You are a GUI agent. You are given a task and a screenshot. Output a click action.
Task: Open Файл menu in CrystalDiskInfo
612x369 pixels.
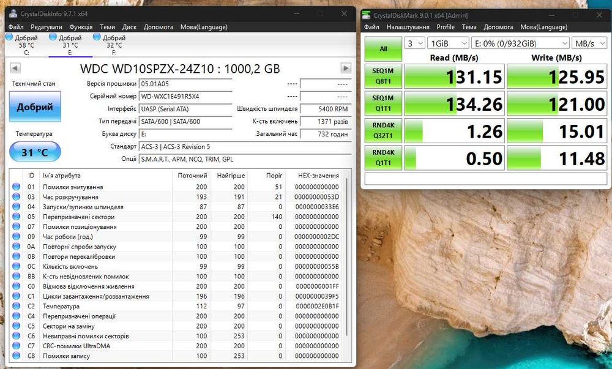pyautogui.click(x=16, y=27)
